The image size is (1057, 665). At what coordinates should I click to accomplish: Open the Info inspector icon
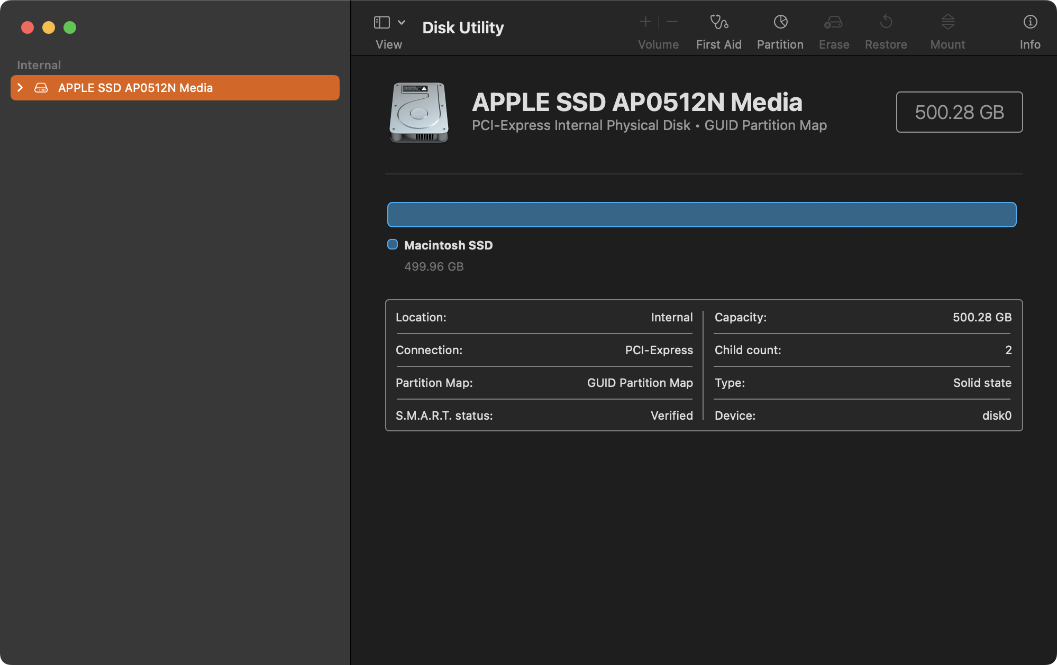(1029, 22)
